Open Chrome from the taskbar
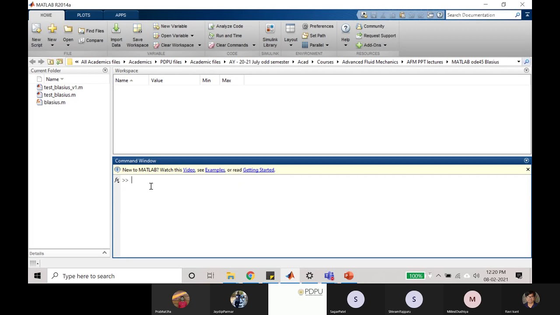Image resolution: width=560 pixels, height=315 pixels. coord(250,276)
